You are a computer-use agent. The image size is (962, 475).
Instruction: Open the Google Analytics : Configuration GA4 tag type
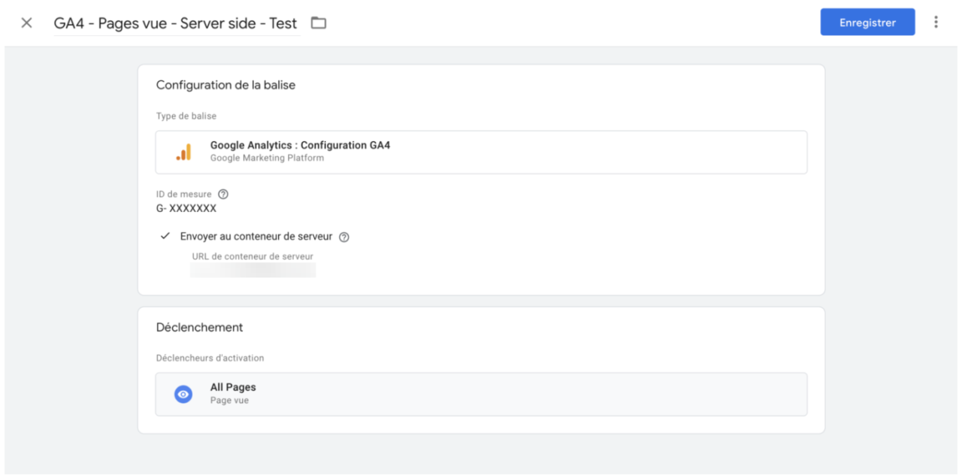pyautogui.click(x=481, y=153)
